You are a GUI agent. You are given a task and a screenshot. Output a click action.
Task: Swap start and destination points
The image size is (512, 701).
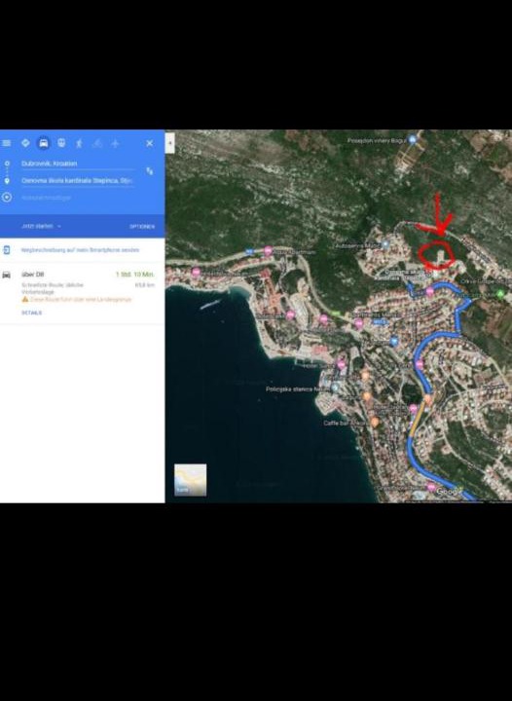pos(150,171)
